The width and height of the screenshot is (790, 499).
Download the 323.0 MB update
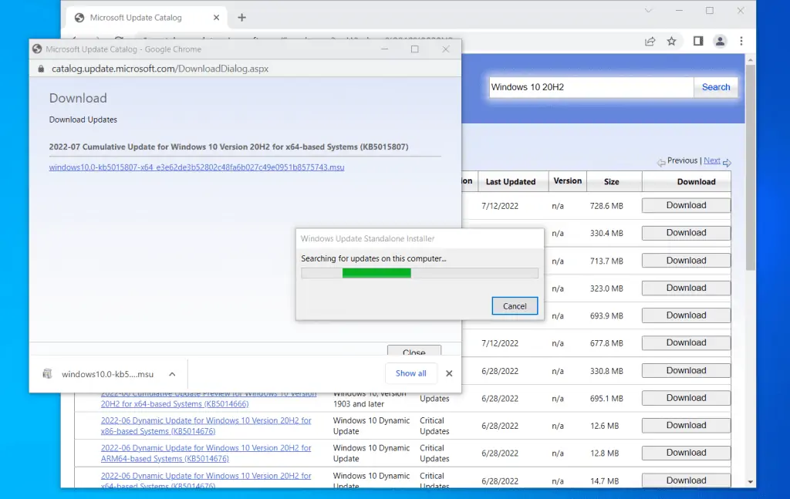click(686, 288)
